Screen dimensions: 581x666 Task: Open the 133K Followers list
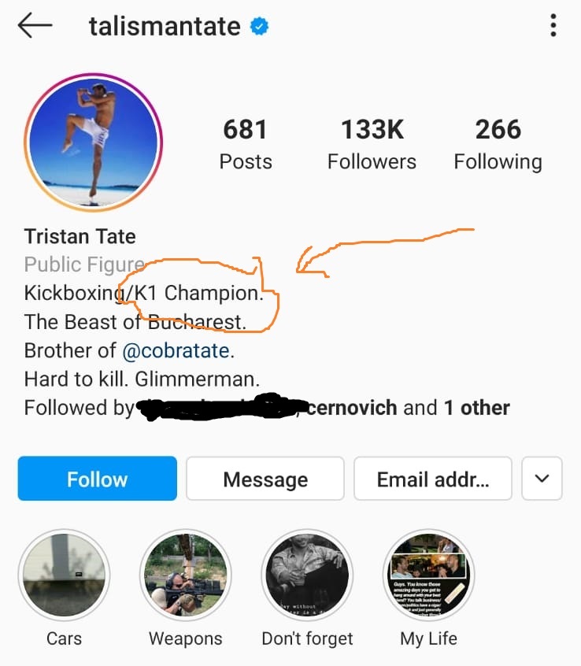372,142
